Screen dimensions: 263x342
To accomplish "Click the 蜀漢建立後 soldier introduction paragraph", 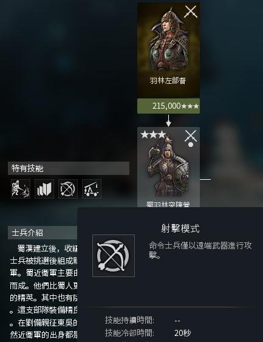I will coord(44,292).
